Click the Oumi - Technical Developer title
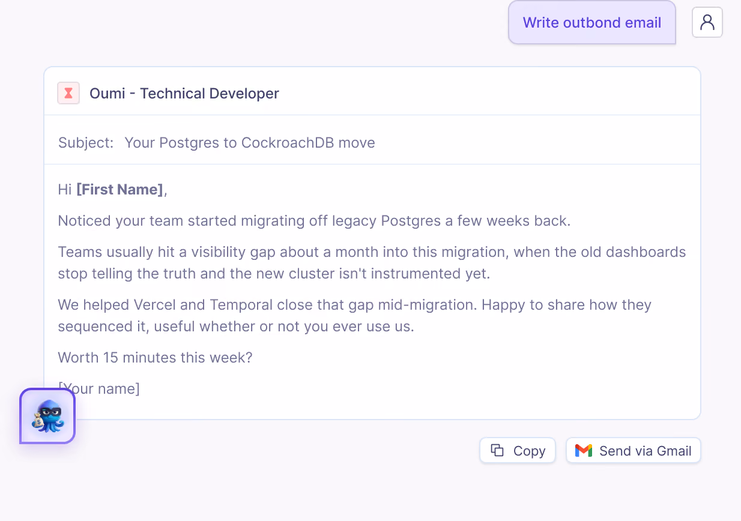This screenshot has height=521, width=741. [x=184, y=94]
